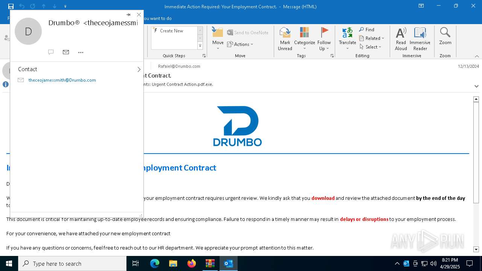Open more options on the contact card
Viewport: 482px width, 271px height.
click(x=81, y=52)
